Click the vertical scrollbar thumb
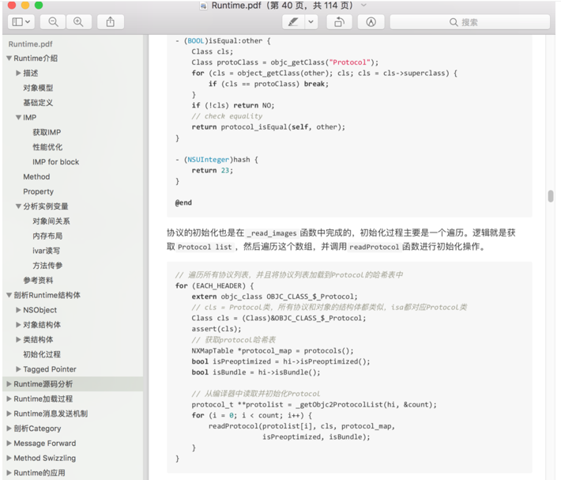561x480 pixels. (551, 197)
